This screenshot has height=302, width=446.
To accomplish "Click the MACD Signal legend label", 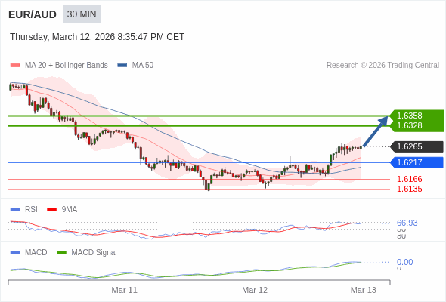I will point(94,252).
